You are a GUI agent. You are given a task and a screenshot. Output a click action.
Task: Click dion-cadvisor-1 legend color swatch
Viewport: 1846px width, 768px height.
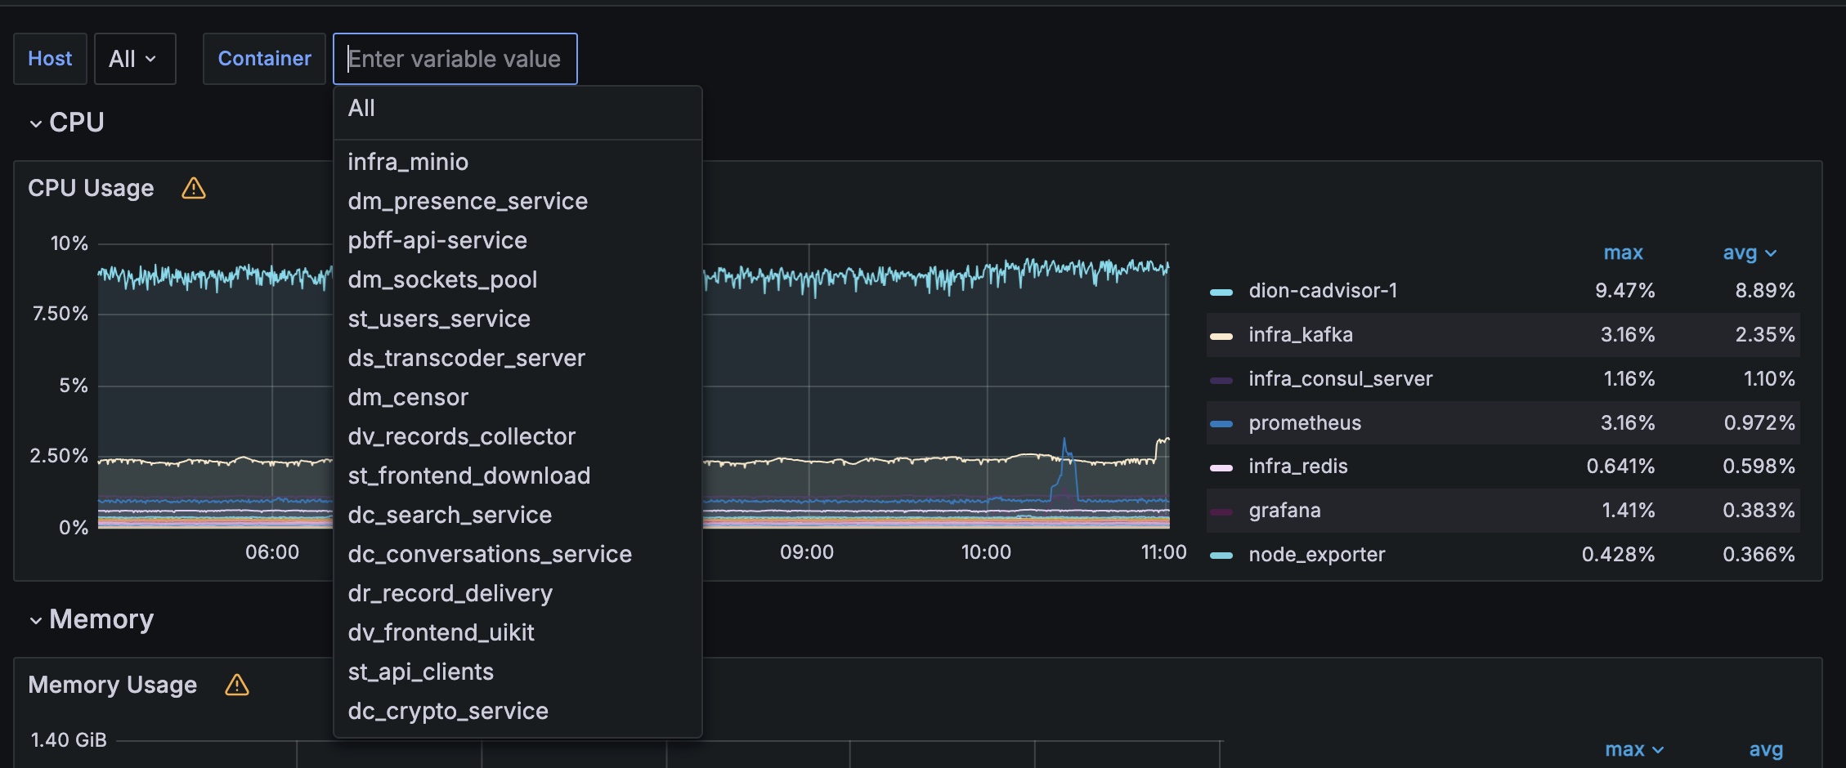coord(1221,292)
